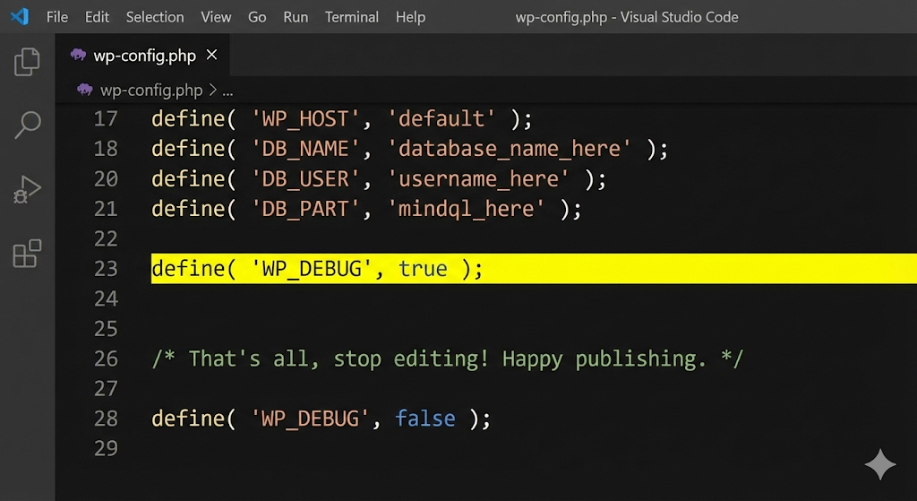The width and height of the screenshot is (917, 501).
Task: Click the VS Code logo icon
Action: 20,16
